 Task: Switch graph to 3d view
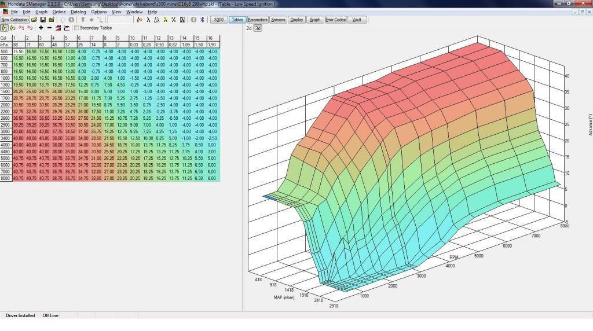tap(258, 28)
